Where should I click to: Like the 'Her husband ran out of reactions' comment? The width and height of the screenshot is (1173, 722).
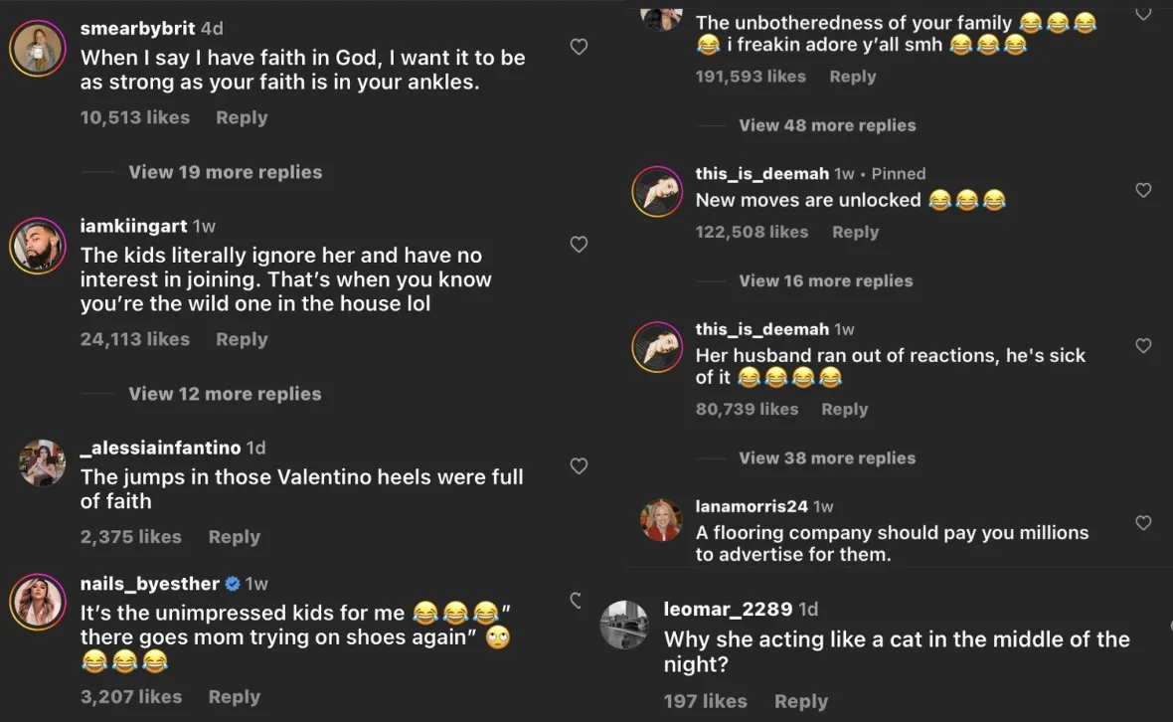[x=1143, y=346]
